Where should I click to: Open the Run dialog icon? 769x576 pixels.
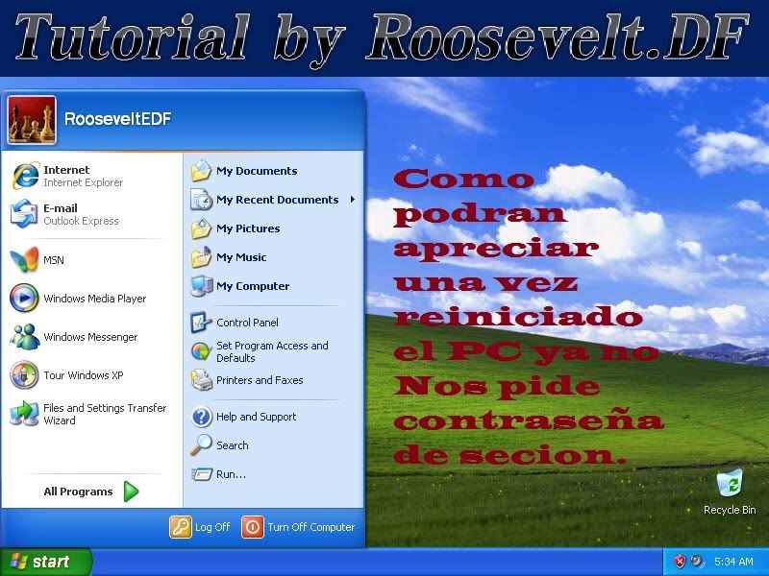[x=201, y=474]
